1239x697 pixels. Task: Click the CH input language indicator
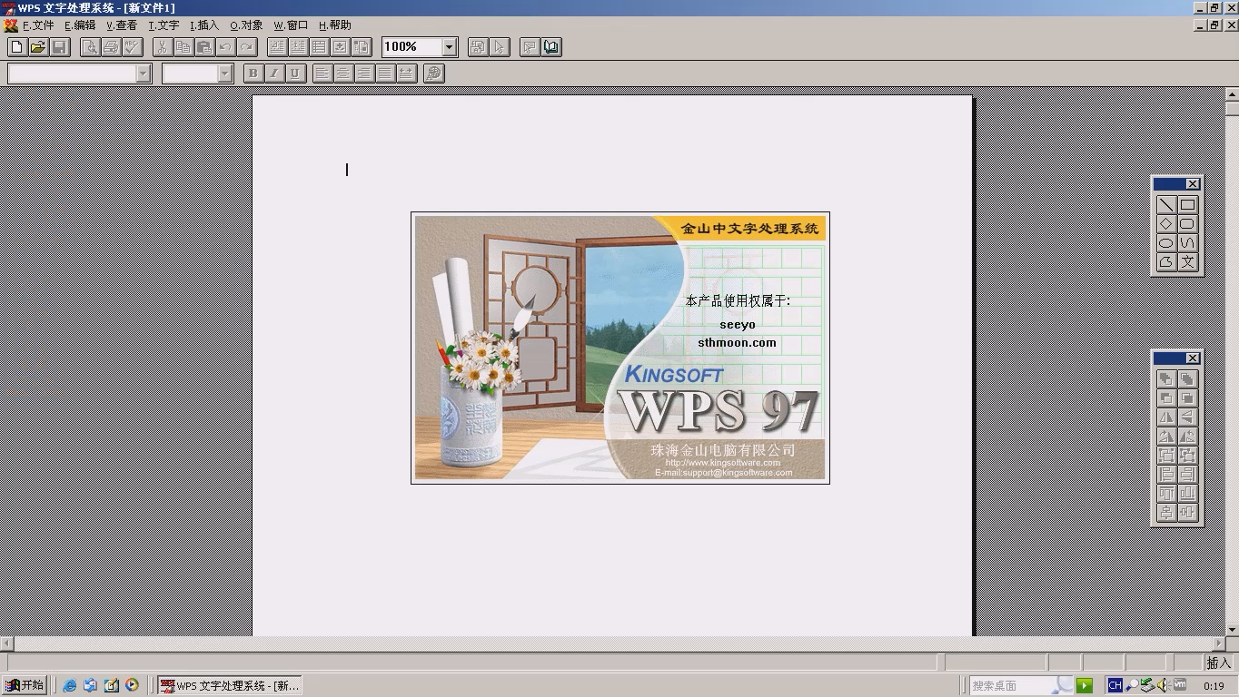point(1114,685)
